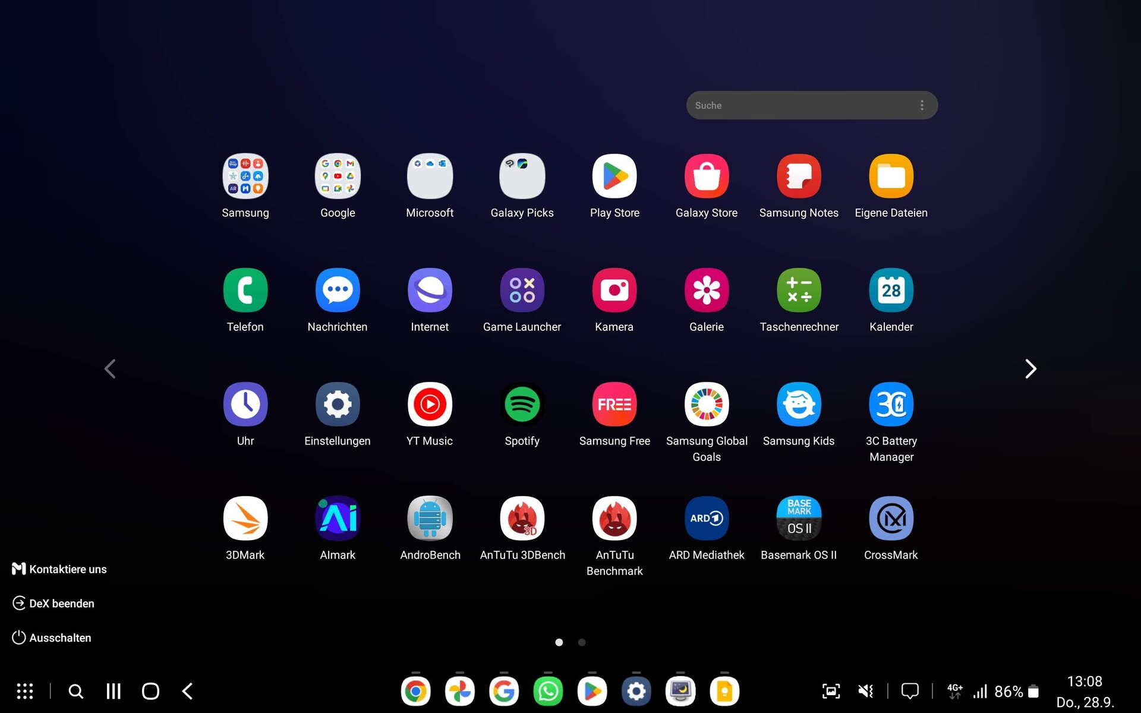Launch 3DMark benchmark app
1141x713 pixels.
pyautogui.click(x=245, y=519)
